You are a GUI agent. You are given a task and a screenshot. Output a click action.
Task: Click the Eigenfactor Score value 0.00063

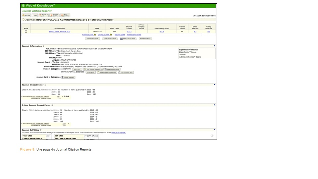(x=183, y=54)
